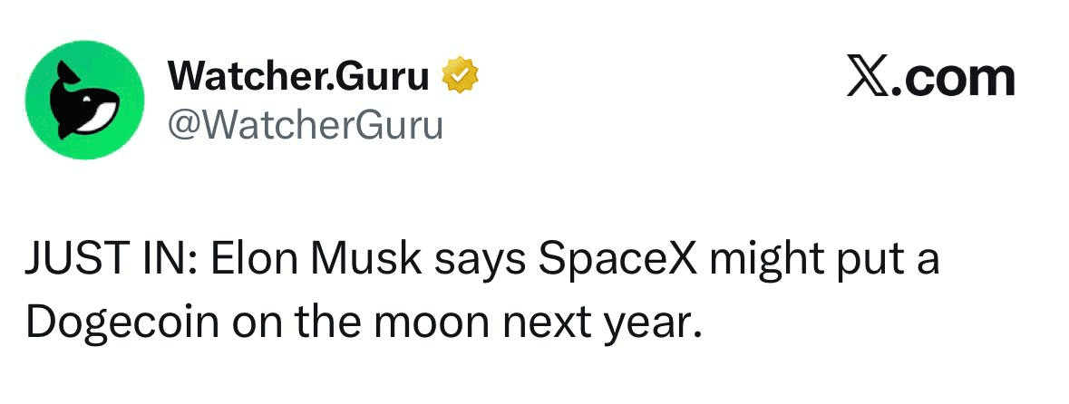Click the word "says" in the tweet
Image resolution: width=1069 pixels, height=404 pixels.
pos(477,262)
